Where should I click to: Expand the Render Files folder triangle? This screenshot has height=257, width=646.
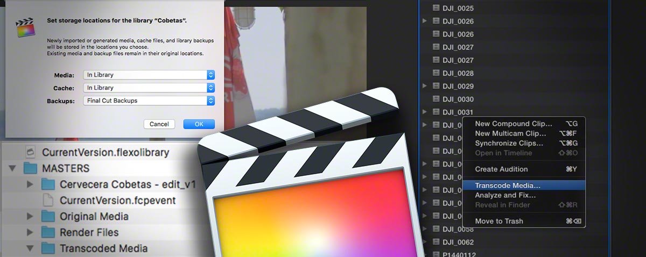point(30,233)
